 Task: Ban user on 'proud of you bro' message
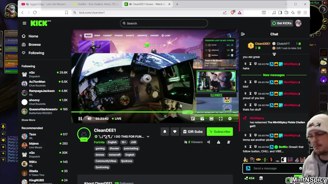(255, 94)
